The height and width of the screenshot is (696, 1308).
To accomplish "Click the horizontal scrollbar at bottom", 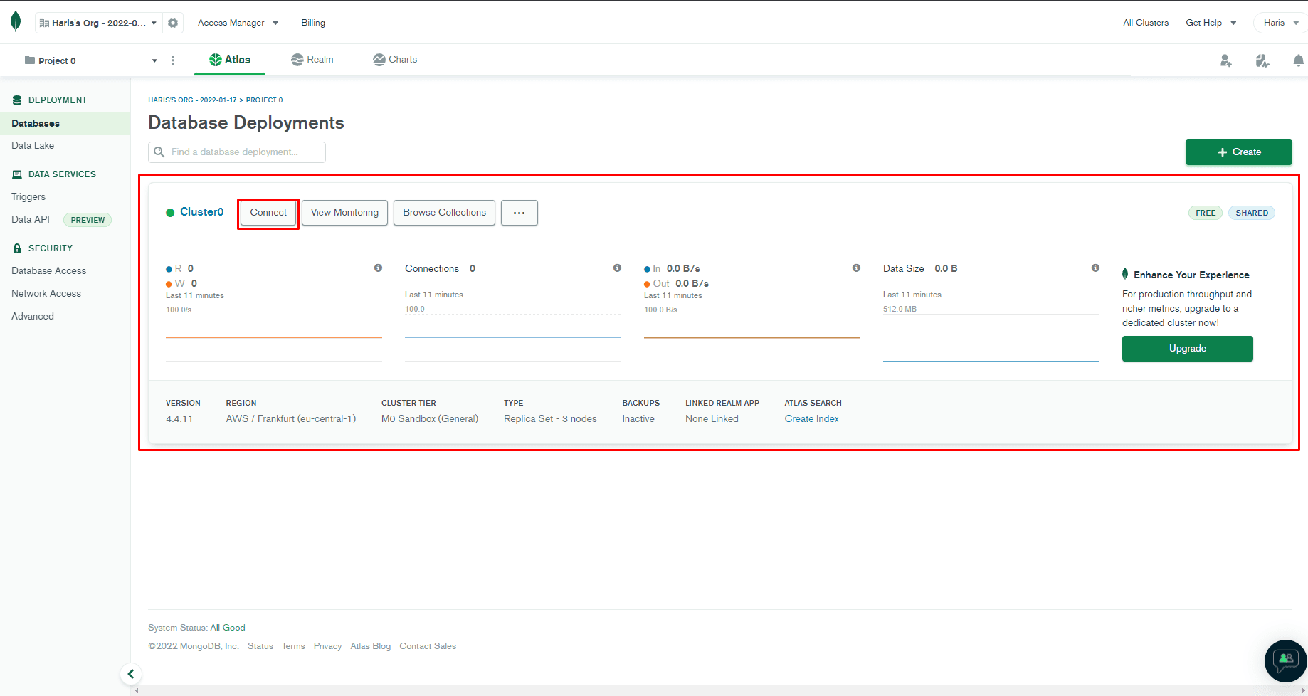I will pyautogui.click(x=719, y=690).
